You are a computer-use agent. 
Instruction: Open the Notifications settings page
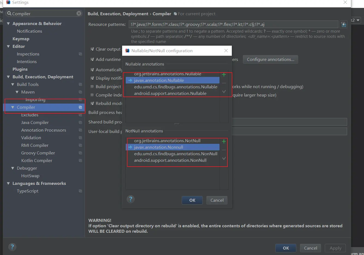pos(29,31)
